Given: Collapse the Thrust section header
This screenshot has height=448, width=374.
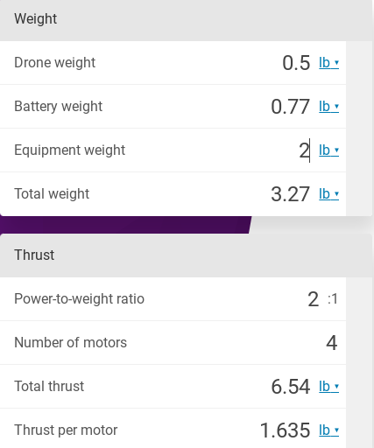Looking at the screenshot, I should point(187,255).
